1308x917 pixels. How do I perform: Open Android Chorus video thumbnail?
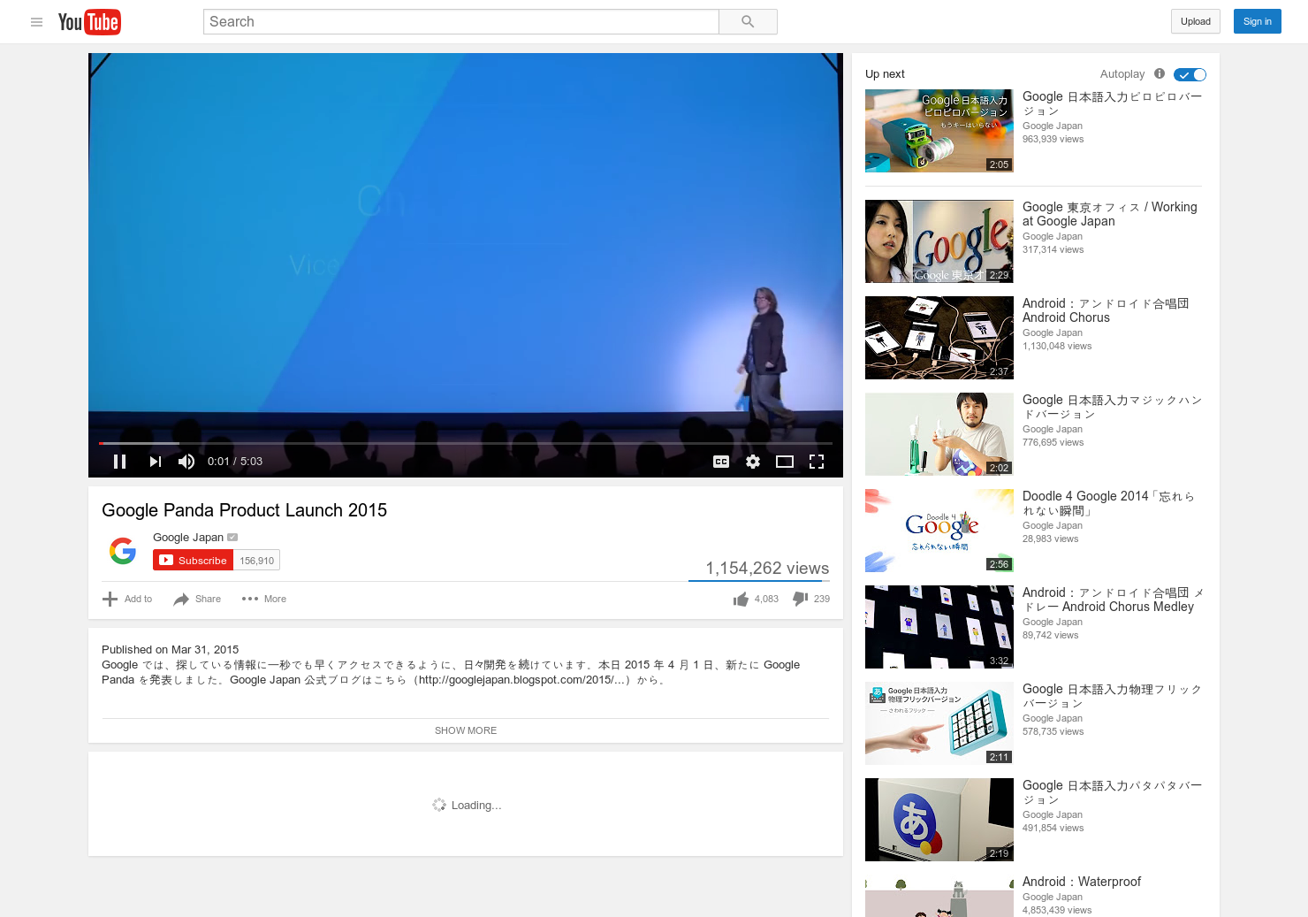click(939, 338)
